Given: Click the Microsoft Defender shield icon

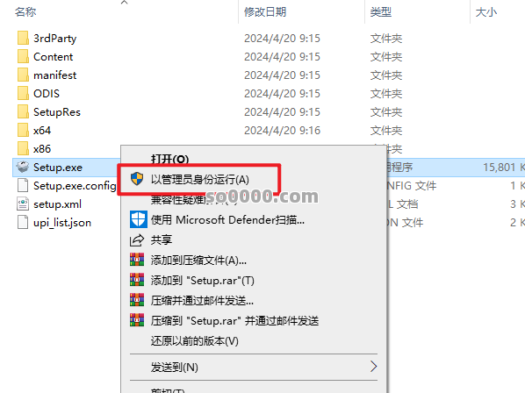Looking at the screenshot, I should (x=139, y=219).
